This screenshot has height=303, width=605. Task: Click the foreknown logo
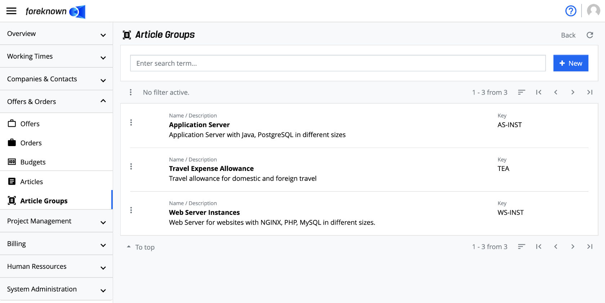(55, 12)
